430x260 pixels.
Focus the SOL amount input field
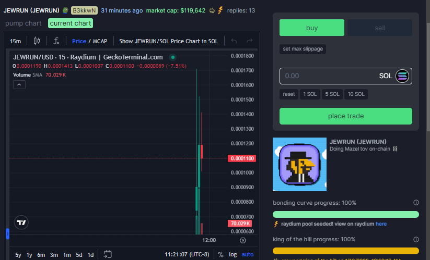pyautogui.click(x=346, y=76)
